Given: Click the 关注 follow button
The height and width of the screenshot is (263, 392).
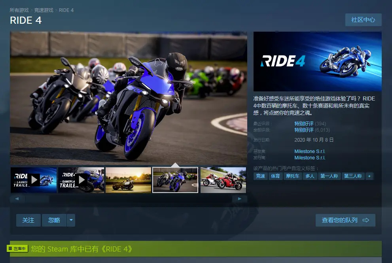Looking at the screenshot, I should pyautogui.click(x=28, y=220).
